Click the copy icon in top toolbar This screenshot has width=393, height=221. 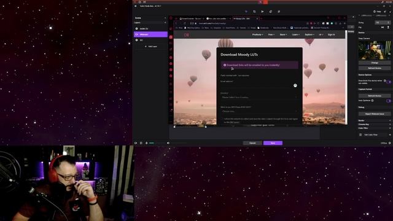(x=271, y=12)
